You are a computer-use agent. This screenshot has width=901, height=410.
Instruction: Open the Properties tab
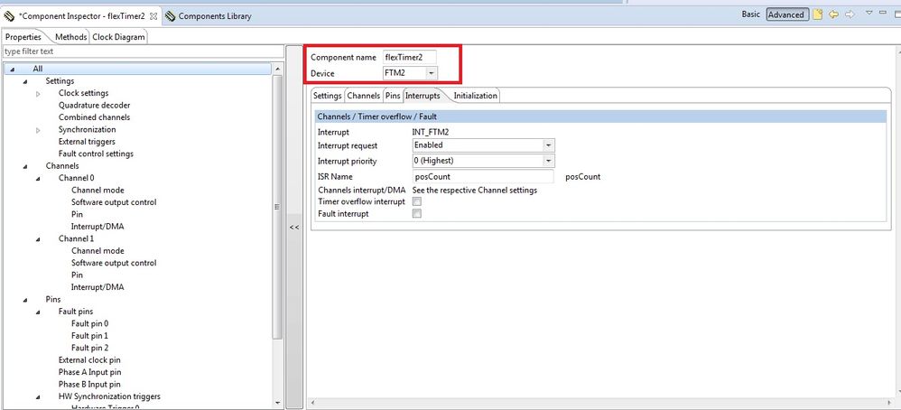click(x=23, y=37)
